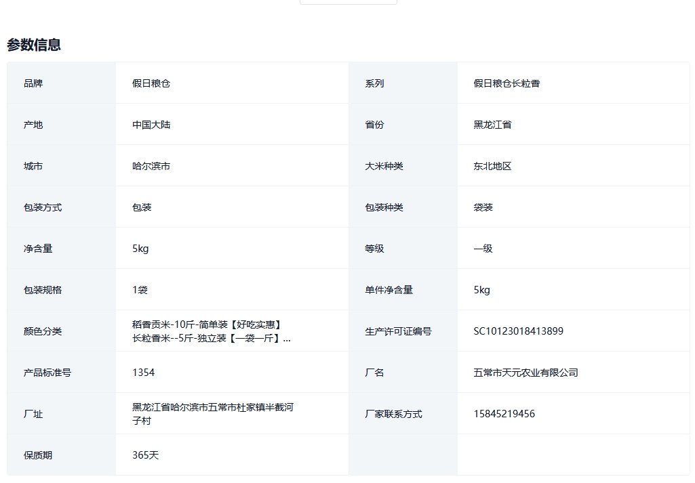Click the 厂址 label
Image resolution: width=695 pixels, height=483 pixels.
coord(33,414)
